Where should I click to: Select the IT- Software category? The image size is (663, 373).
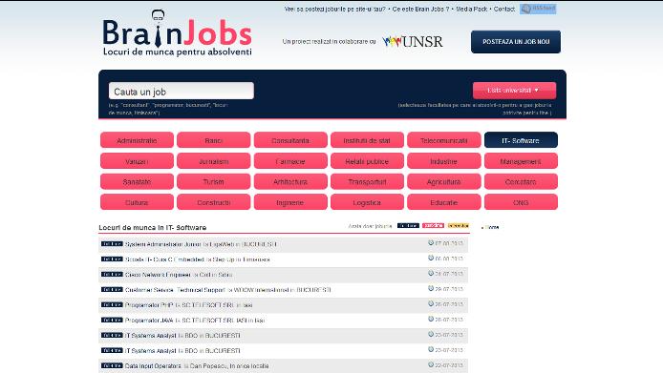tap(521, 140)
